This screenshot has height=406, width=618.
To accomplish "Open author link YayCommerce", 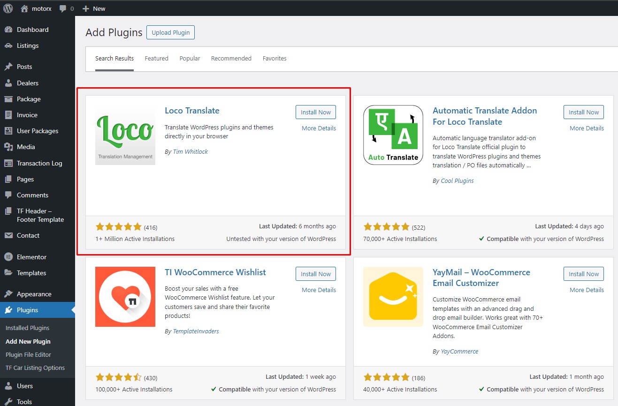I will tap(460, 351).
